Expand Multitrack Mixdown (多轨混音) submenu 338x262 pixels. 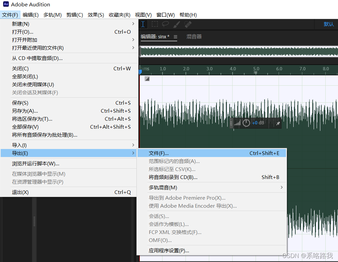[x=212, y=188]
